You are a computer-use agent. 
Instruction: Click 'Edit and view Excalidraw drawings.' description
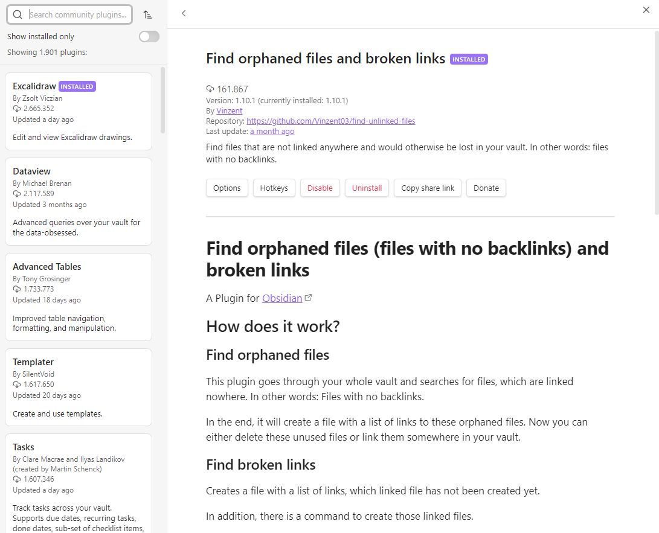coord(72,138)
